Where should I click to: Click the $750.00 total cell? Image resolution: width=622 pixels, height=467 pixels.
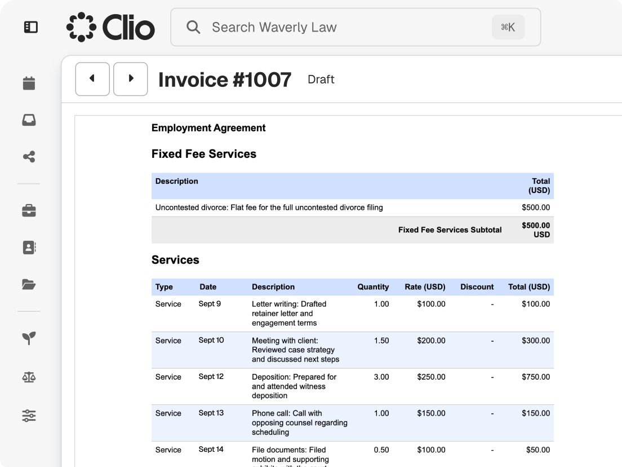[536, 377]
